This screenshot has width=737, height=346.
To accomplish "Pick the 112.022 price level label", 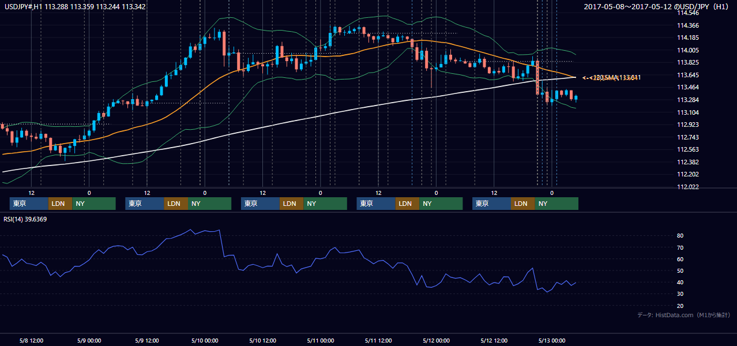I will coord(688,187).
